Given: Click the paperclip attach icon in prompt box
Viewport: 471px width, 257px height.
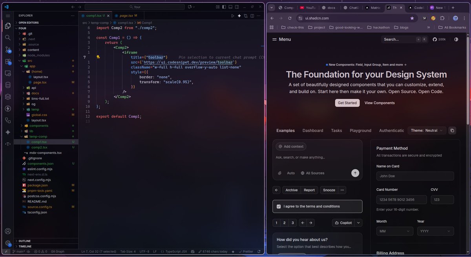Looking at the screenshot, I should pyautogui.click(x=280, y=173).
